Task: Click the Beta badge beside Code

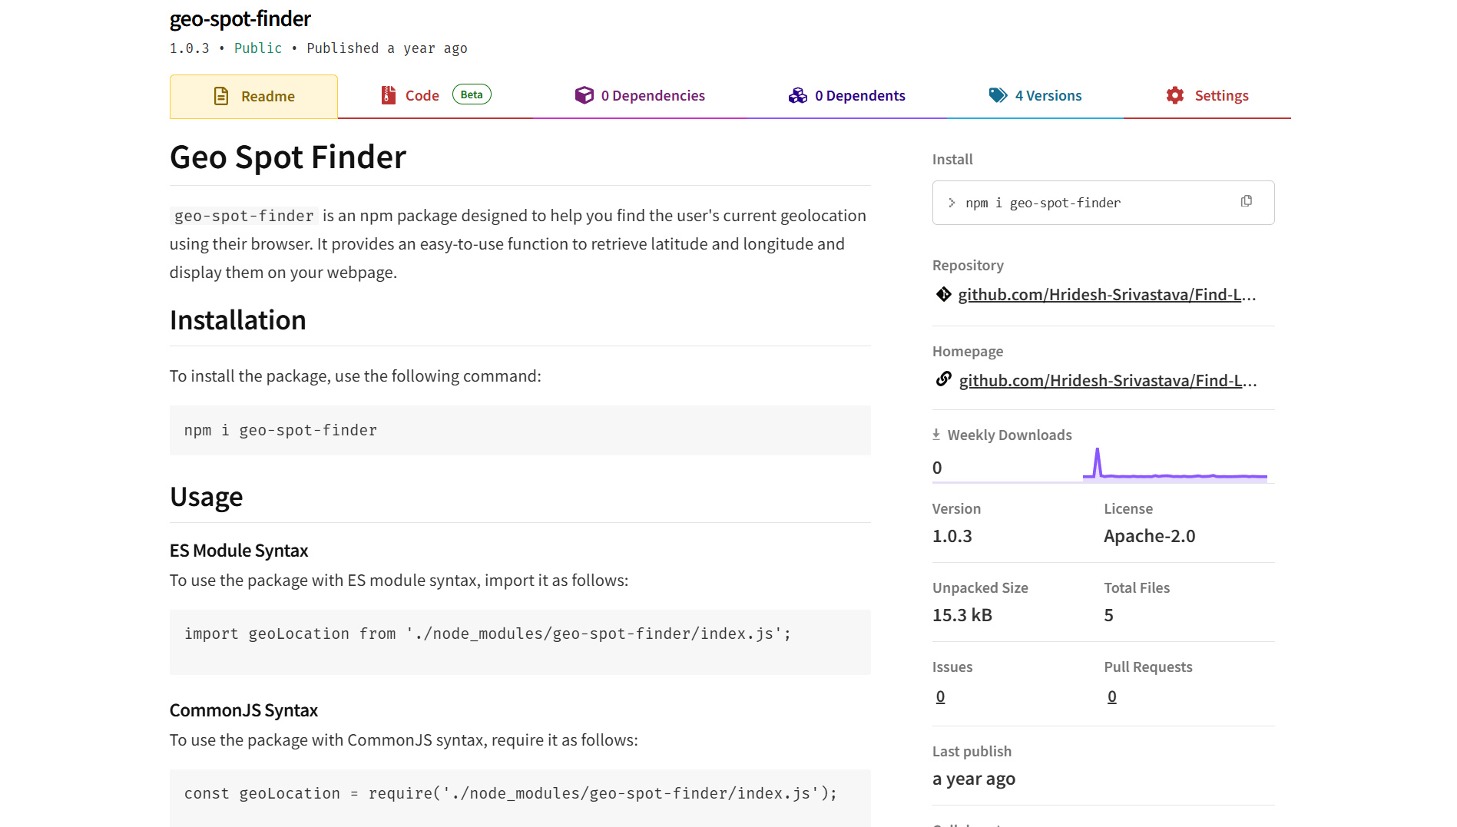Action: [472, 94]
